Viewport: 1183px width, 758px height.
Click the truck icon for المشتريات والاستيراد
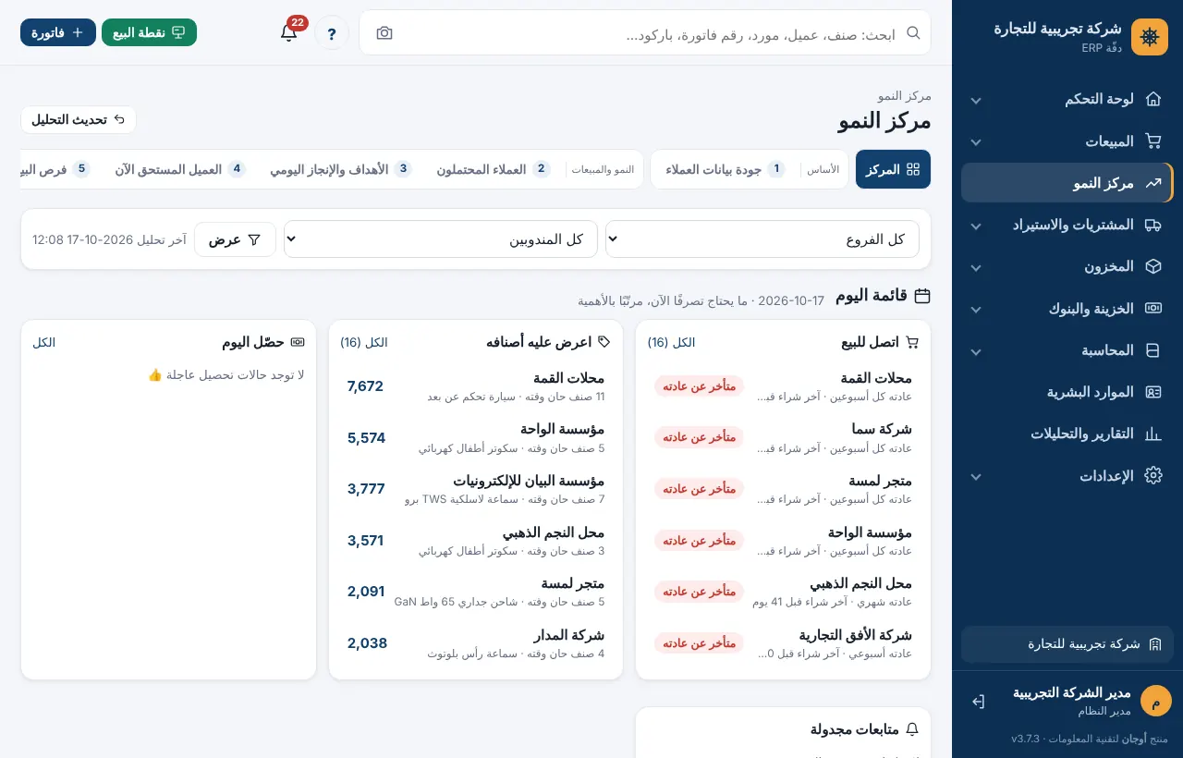(x=1153, y=225)
